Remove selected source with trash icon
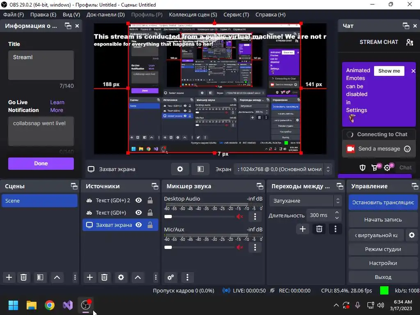 [105, 277]
